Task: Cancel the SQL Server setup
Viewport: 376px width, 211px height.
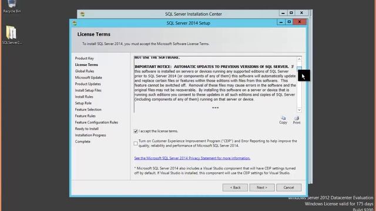Action: pos(288,188)
